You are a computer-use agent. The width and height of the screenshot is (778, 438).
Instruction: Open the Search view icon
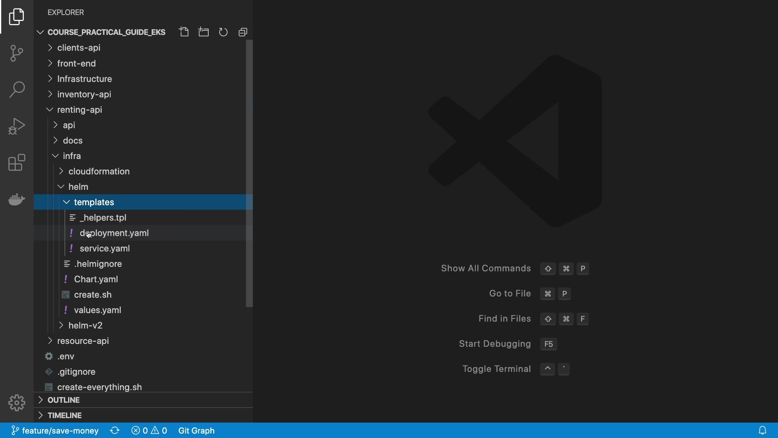click(17, 90)
